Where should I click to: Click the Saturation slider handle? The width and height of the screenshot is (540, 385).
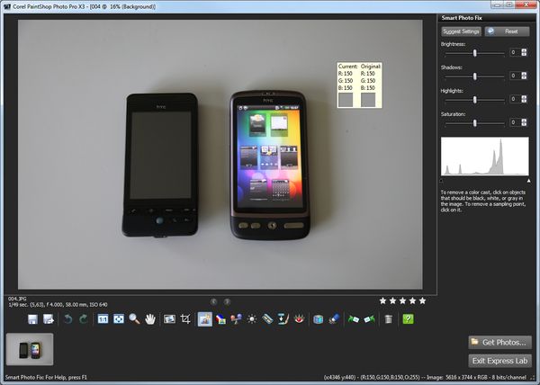[x=474, y=122]
